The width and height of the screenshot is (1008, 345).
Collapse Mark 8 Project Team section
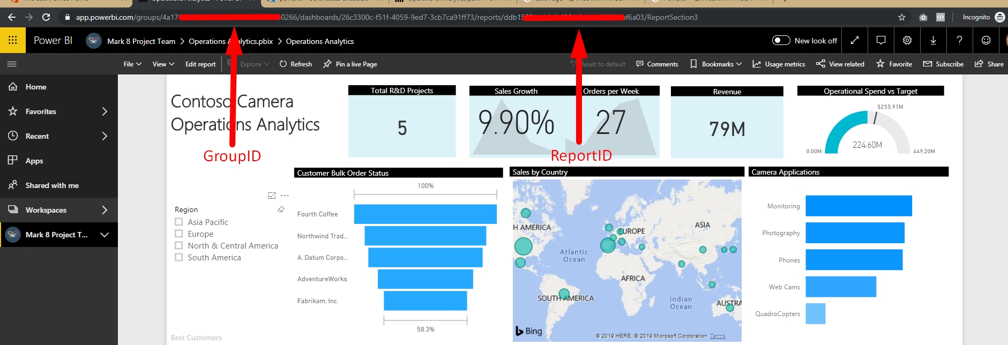(x=104, y=235)
